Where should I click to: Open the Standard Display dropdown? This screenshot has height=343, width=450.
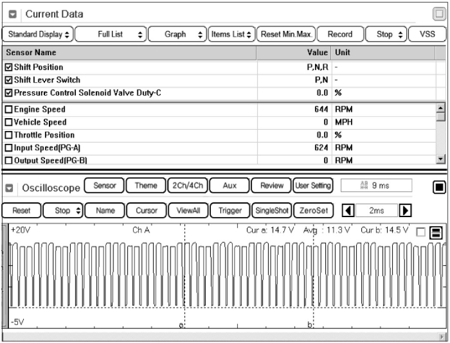pyautogui.click(x=38, y=34)
